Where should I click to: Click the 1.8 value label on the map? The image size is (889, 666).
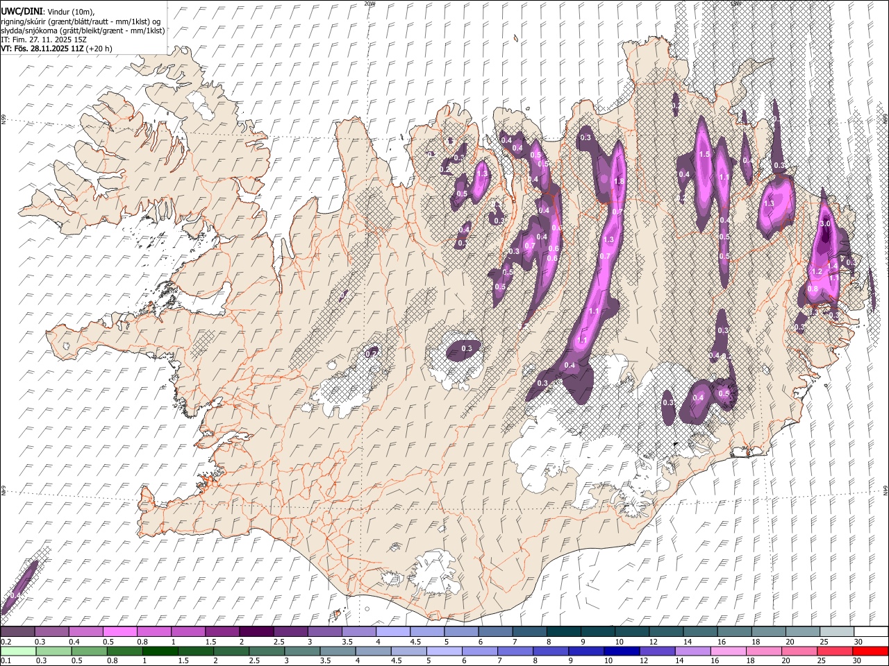(x=619, y=182)
